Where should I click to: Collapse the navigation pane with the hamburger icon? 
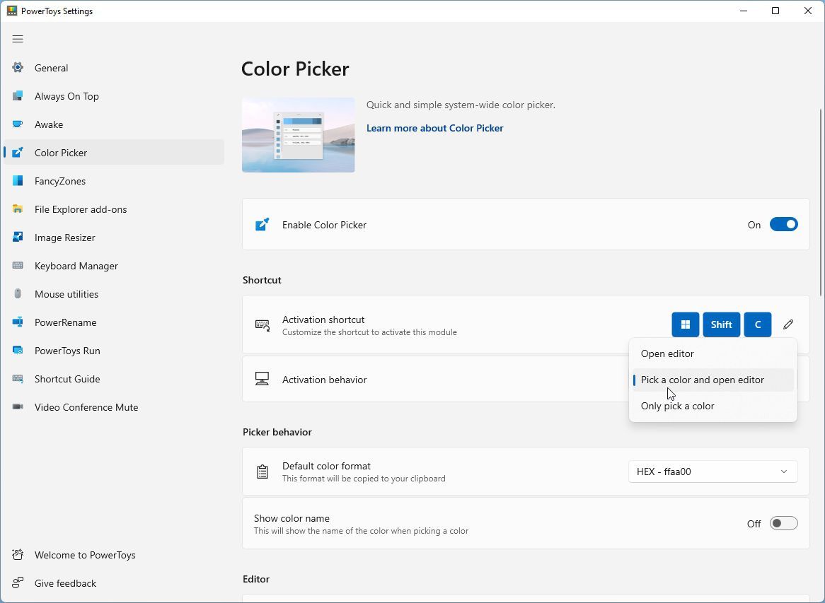coord(18,39)
